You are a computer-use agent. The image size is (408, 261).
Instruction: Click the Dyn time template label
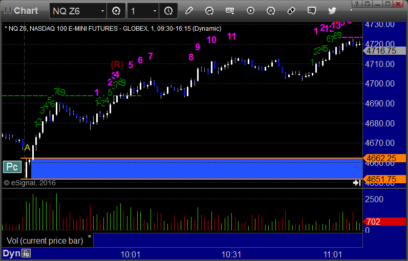pos(11,253)
